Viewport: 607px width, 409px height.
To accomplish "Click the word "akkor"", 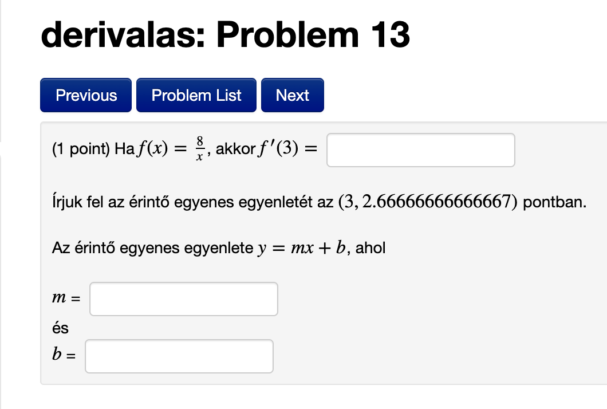I will [x=232, y=150].
